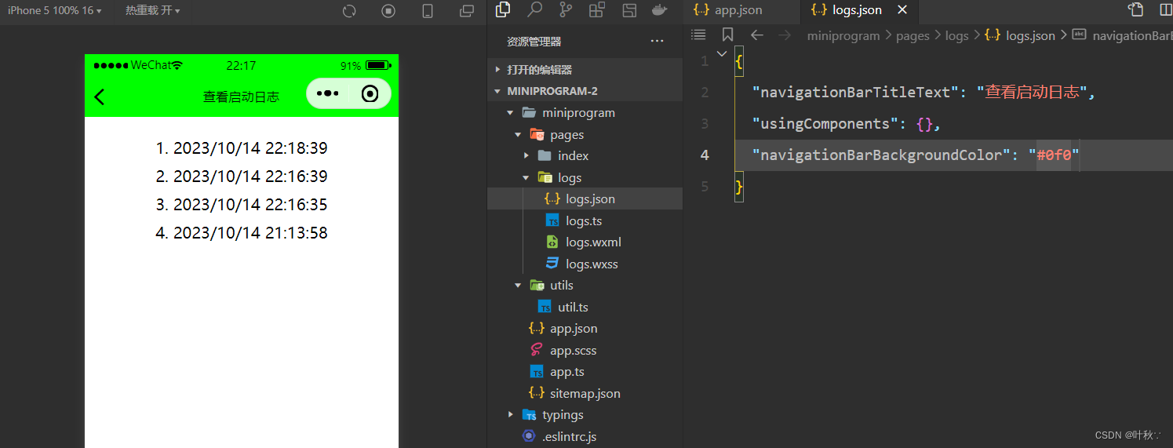Click the bookmark icon in editor toolbar

tap(727, 35)
